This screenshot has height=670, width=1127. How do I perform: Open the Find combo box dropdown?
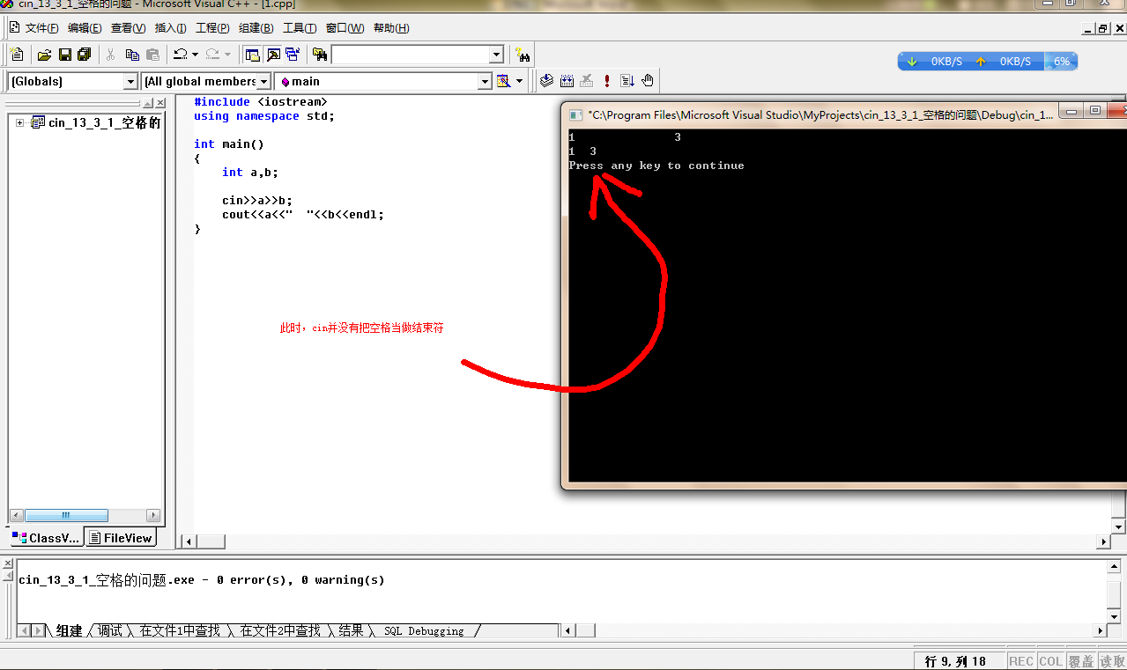coord(495,55)
